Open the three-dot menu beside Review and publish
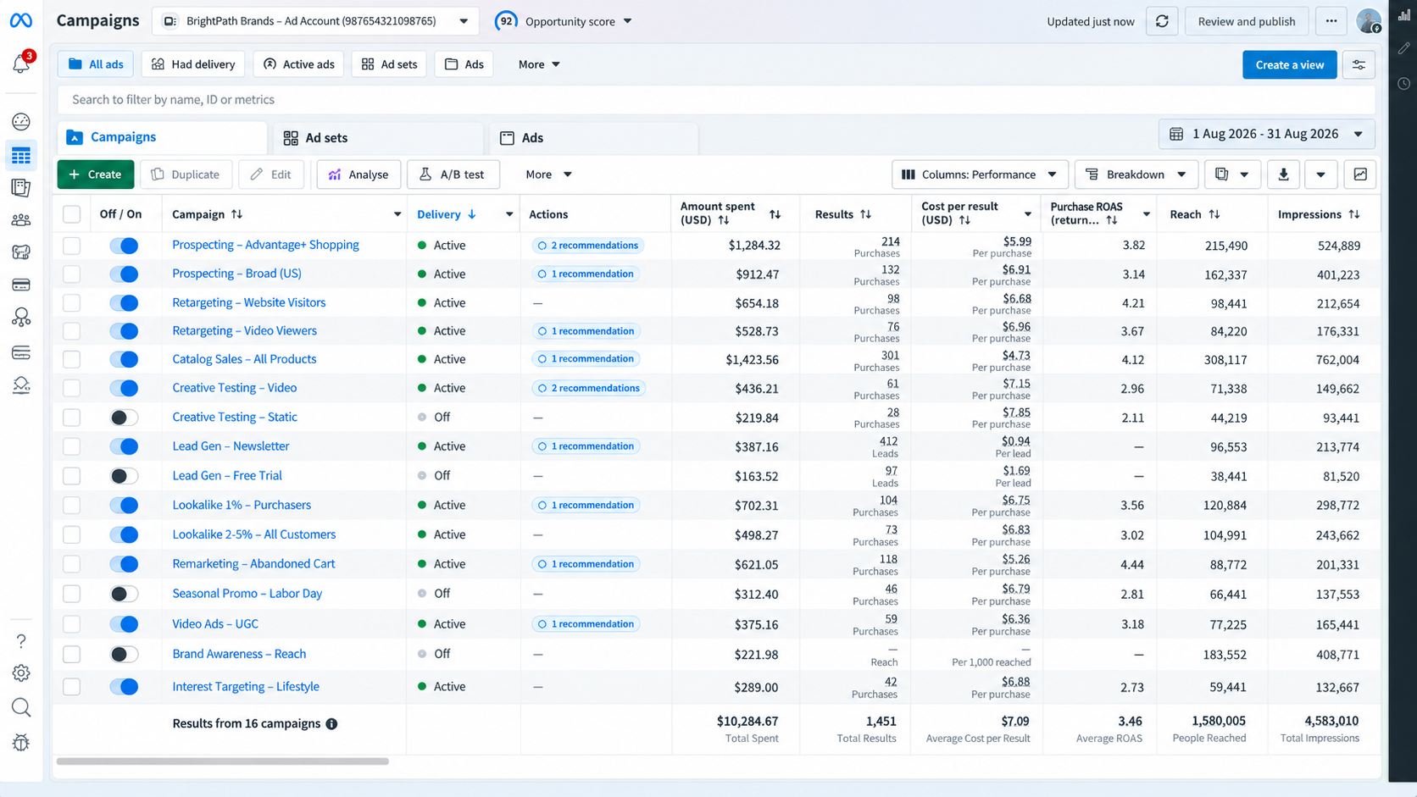This screenshot has width=1417, height=797. (1331, 21)
